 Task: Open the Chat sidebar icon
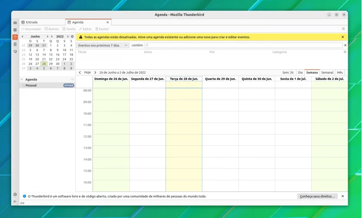pos(15,52)
